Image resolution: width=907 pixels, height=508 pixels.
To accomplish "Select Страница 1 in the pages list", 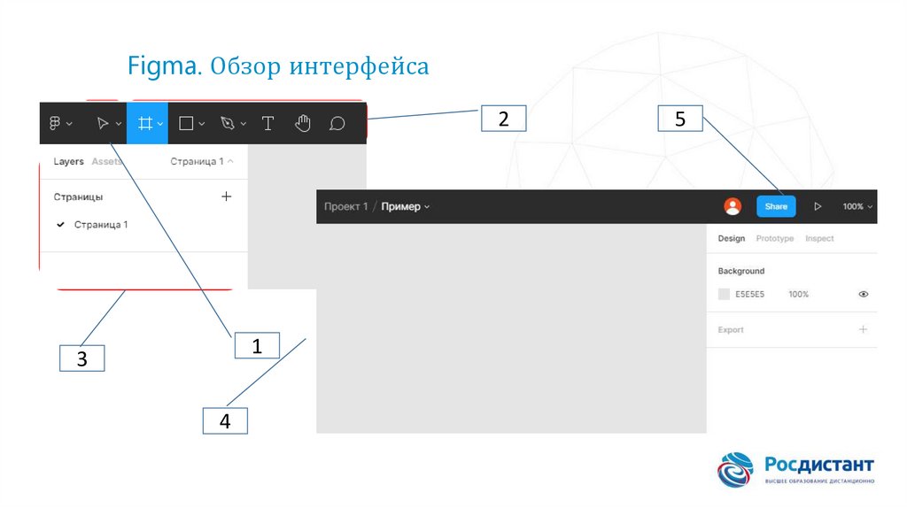I will click(x=101, y=224).
